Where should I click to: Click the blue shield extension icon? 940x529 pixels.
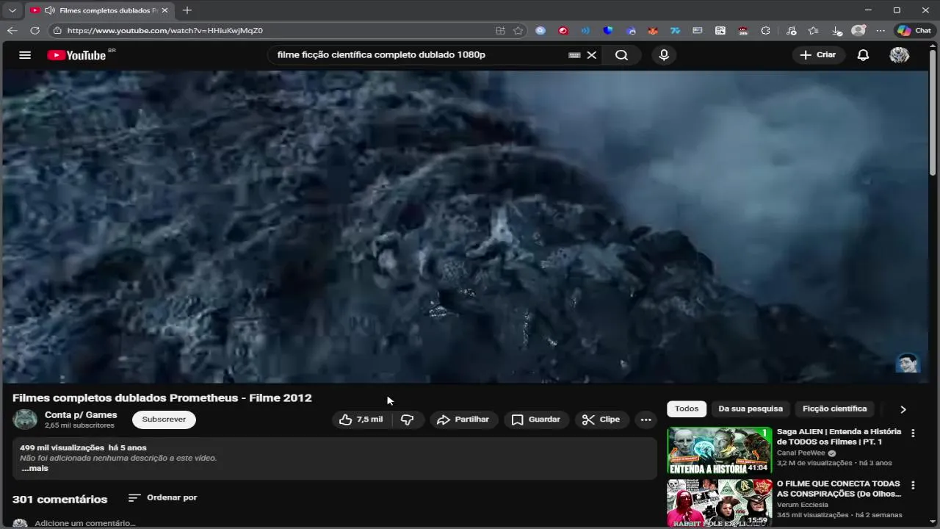608,31
